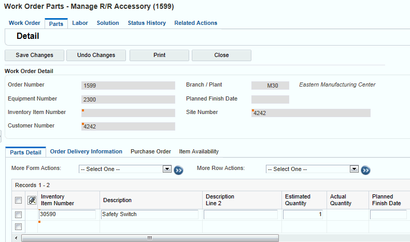Click the Go arrow beside More Form Actions
The image size is (410, 242).
[179, 169]
